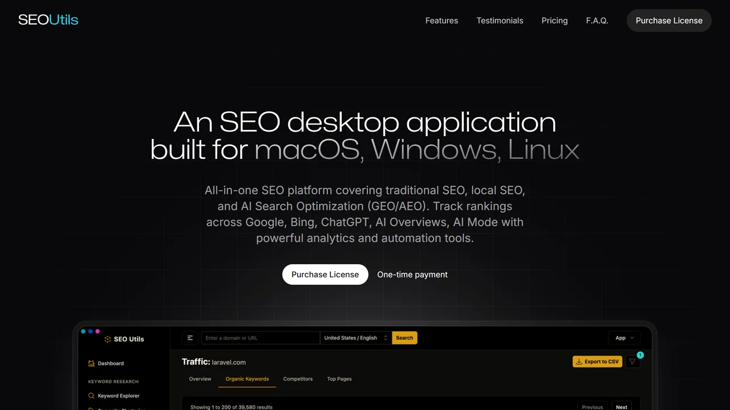Jump to the F.A.Q. section
Viewport: 730px width, 410px height.
click(597, 20)
